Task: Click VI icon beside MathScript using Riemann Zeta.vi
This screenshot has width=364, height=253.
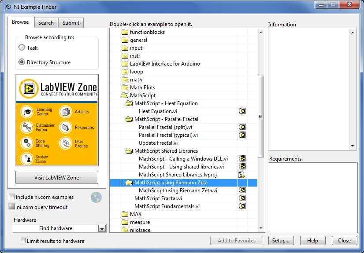Action: tap(242, 191)
